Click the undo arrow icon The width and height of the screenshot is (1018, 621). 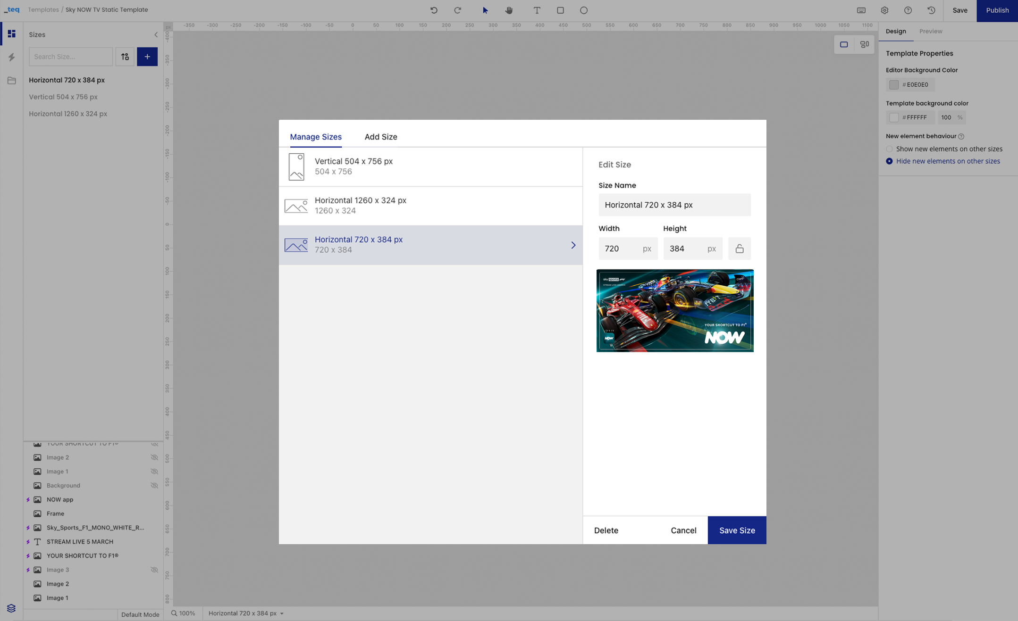click(434, 10)
